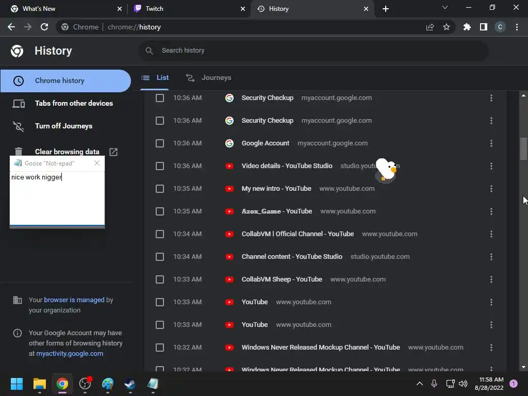Viewport: 528px width, 396px height.
Task: Open Chrome's three-dot main menu
Action: click(517, 27)
